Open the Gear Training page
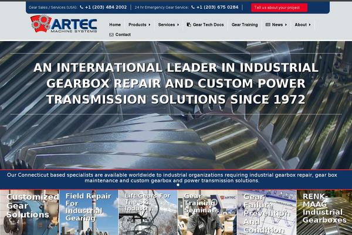Viewport: 352px width, 235px height. (x=245, y=25)
